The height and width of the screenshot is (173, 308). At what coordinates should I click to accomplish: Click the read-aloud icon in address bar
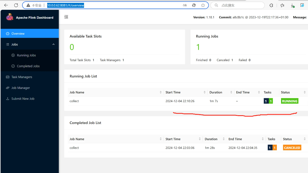point(185,5)
